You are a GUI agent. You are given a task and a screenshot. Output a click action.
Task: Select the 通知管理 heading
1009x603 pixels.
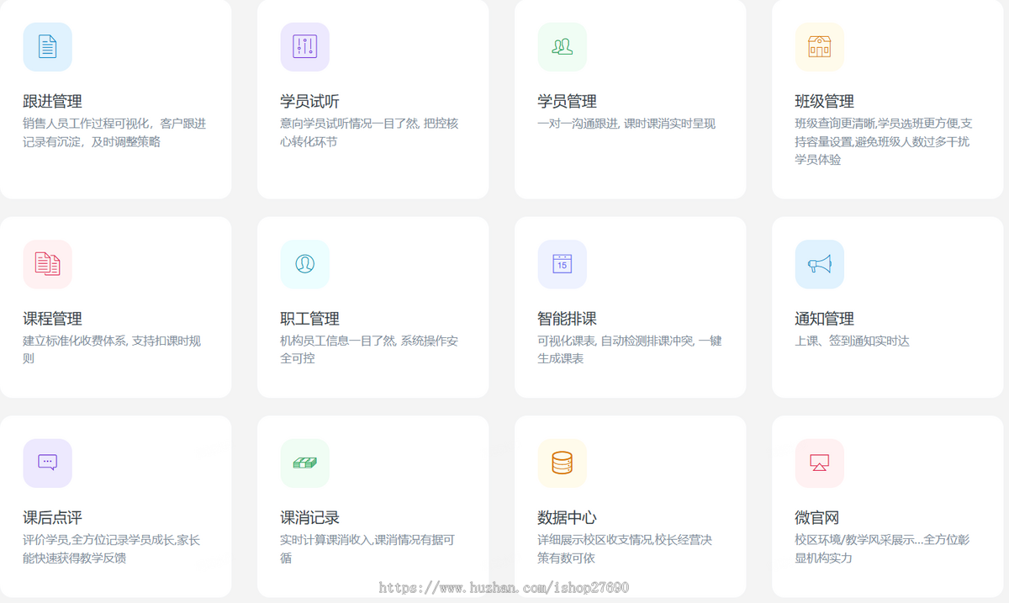pyautogui.click(x=825, y=319)
